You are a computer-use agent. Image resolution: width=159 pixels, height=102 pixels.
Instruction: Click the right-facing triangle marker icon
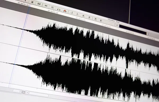(x=77, y=14)
